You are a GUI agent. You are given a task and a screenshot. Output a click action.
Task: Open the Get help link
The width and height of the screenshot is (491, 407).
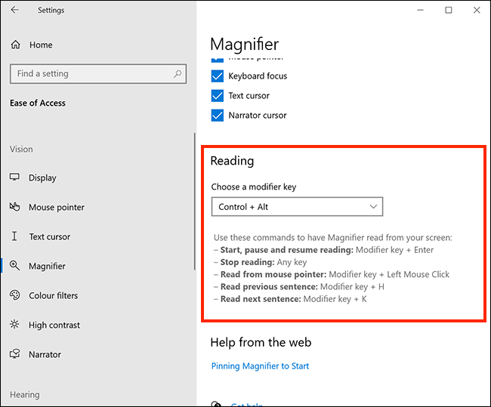pyautogui.click(x=246, y=405)
